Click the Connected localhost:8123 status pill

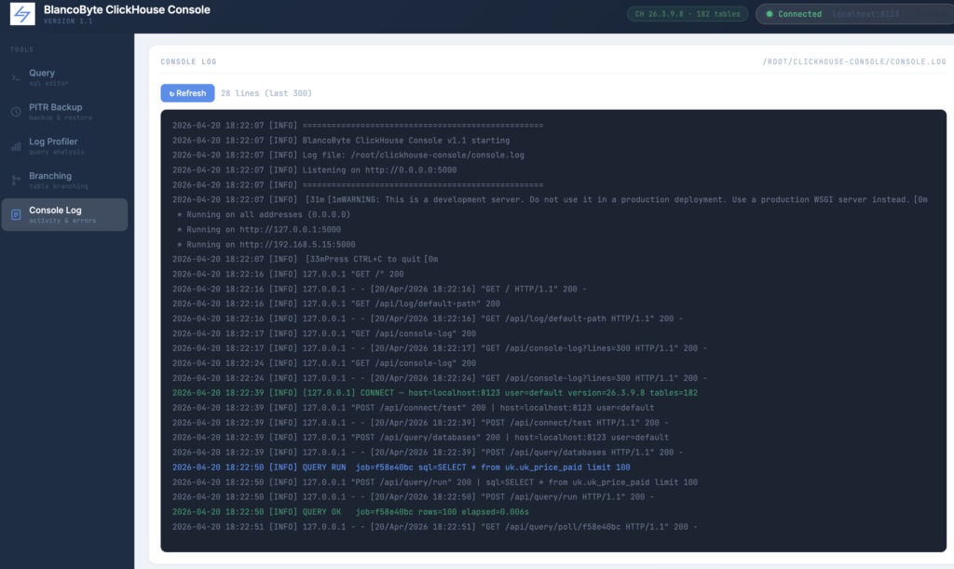coord(855,14)
